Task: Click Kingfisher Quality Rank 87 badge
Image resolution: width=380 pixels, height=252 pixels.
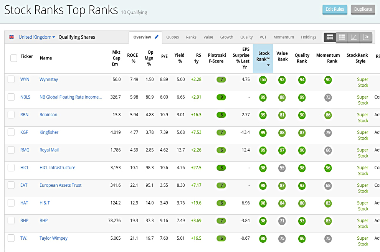Action: pos(302,133)
